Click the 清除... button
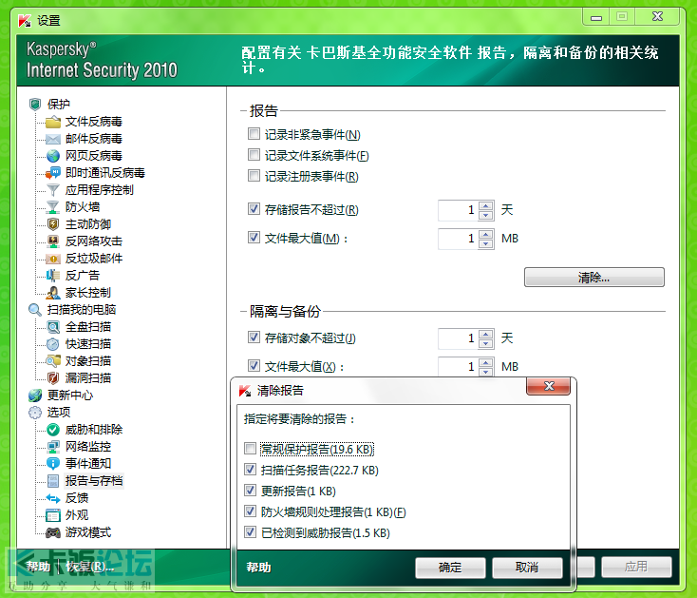 (593, 278)
